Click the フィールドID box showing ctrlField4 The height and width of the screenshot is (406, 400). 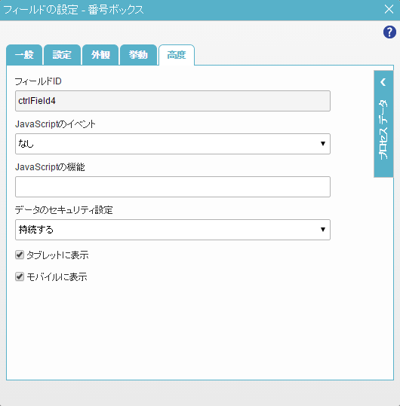173,101
